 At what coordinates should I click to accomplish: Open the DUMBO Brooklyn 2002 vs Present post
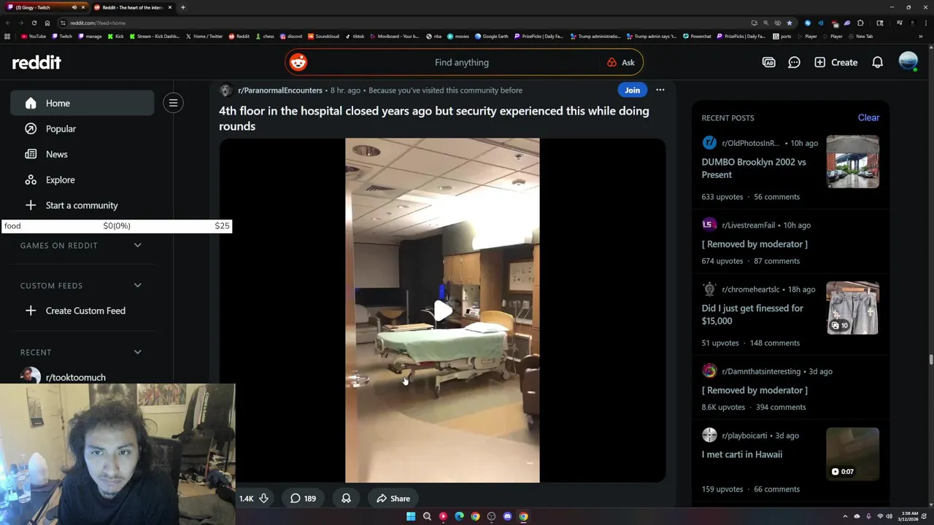point(754,168)
